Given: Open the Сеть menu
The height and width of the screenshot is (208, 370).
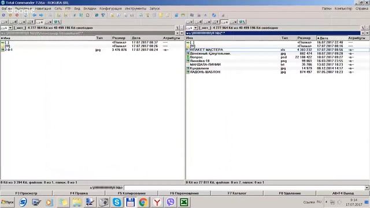Looking at the screenshot, I should [58, 9].
